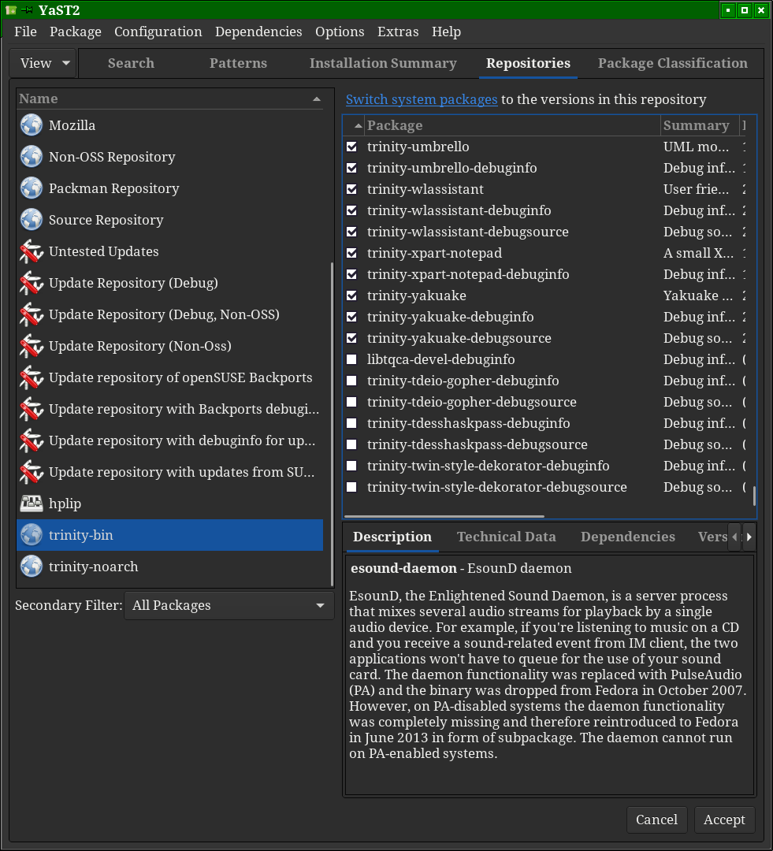Click the Update Repository (Non-Oss) icon
Screen dimensions: 773x851
[x=32, y=346]
